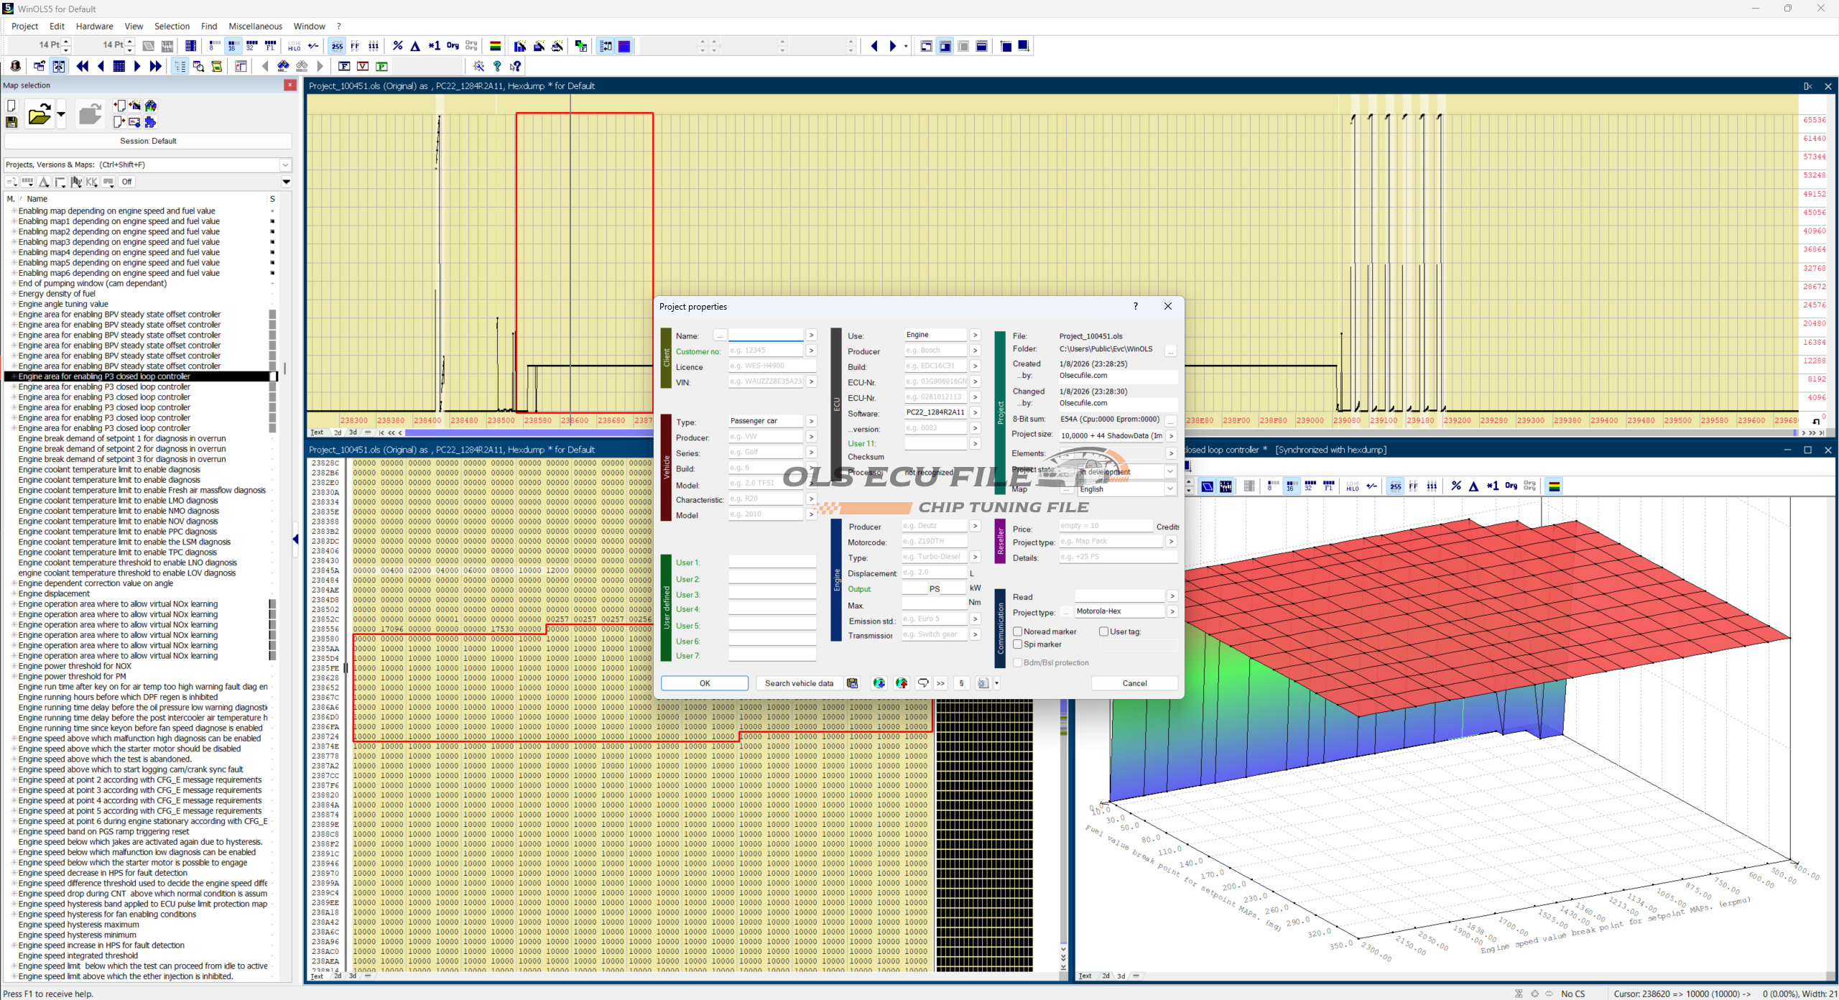Open the Project state dropdown

coord(1169,472)
